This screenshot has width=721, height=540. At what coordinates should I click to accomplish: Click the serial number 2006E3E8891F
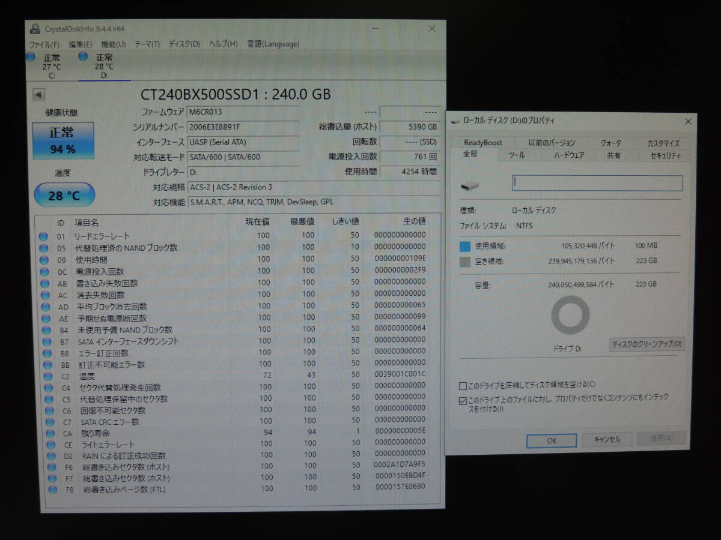pos(243,127)
